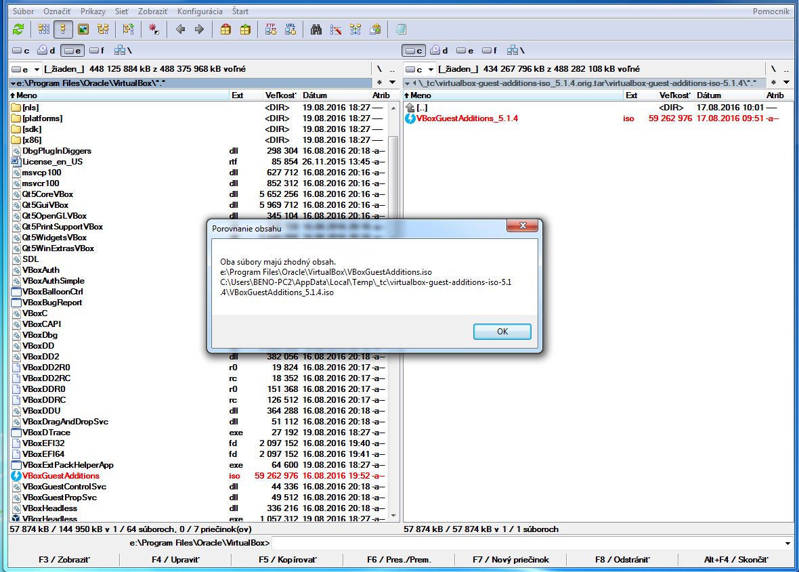The height and width of the screenshot is (572, 799).
Task: Close the Porovnanie obsahu dialog
Action: pyautogui.click(x=522, y=225)
